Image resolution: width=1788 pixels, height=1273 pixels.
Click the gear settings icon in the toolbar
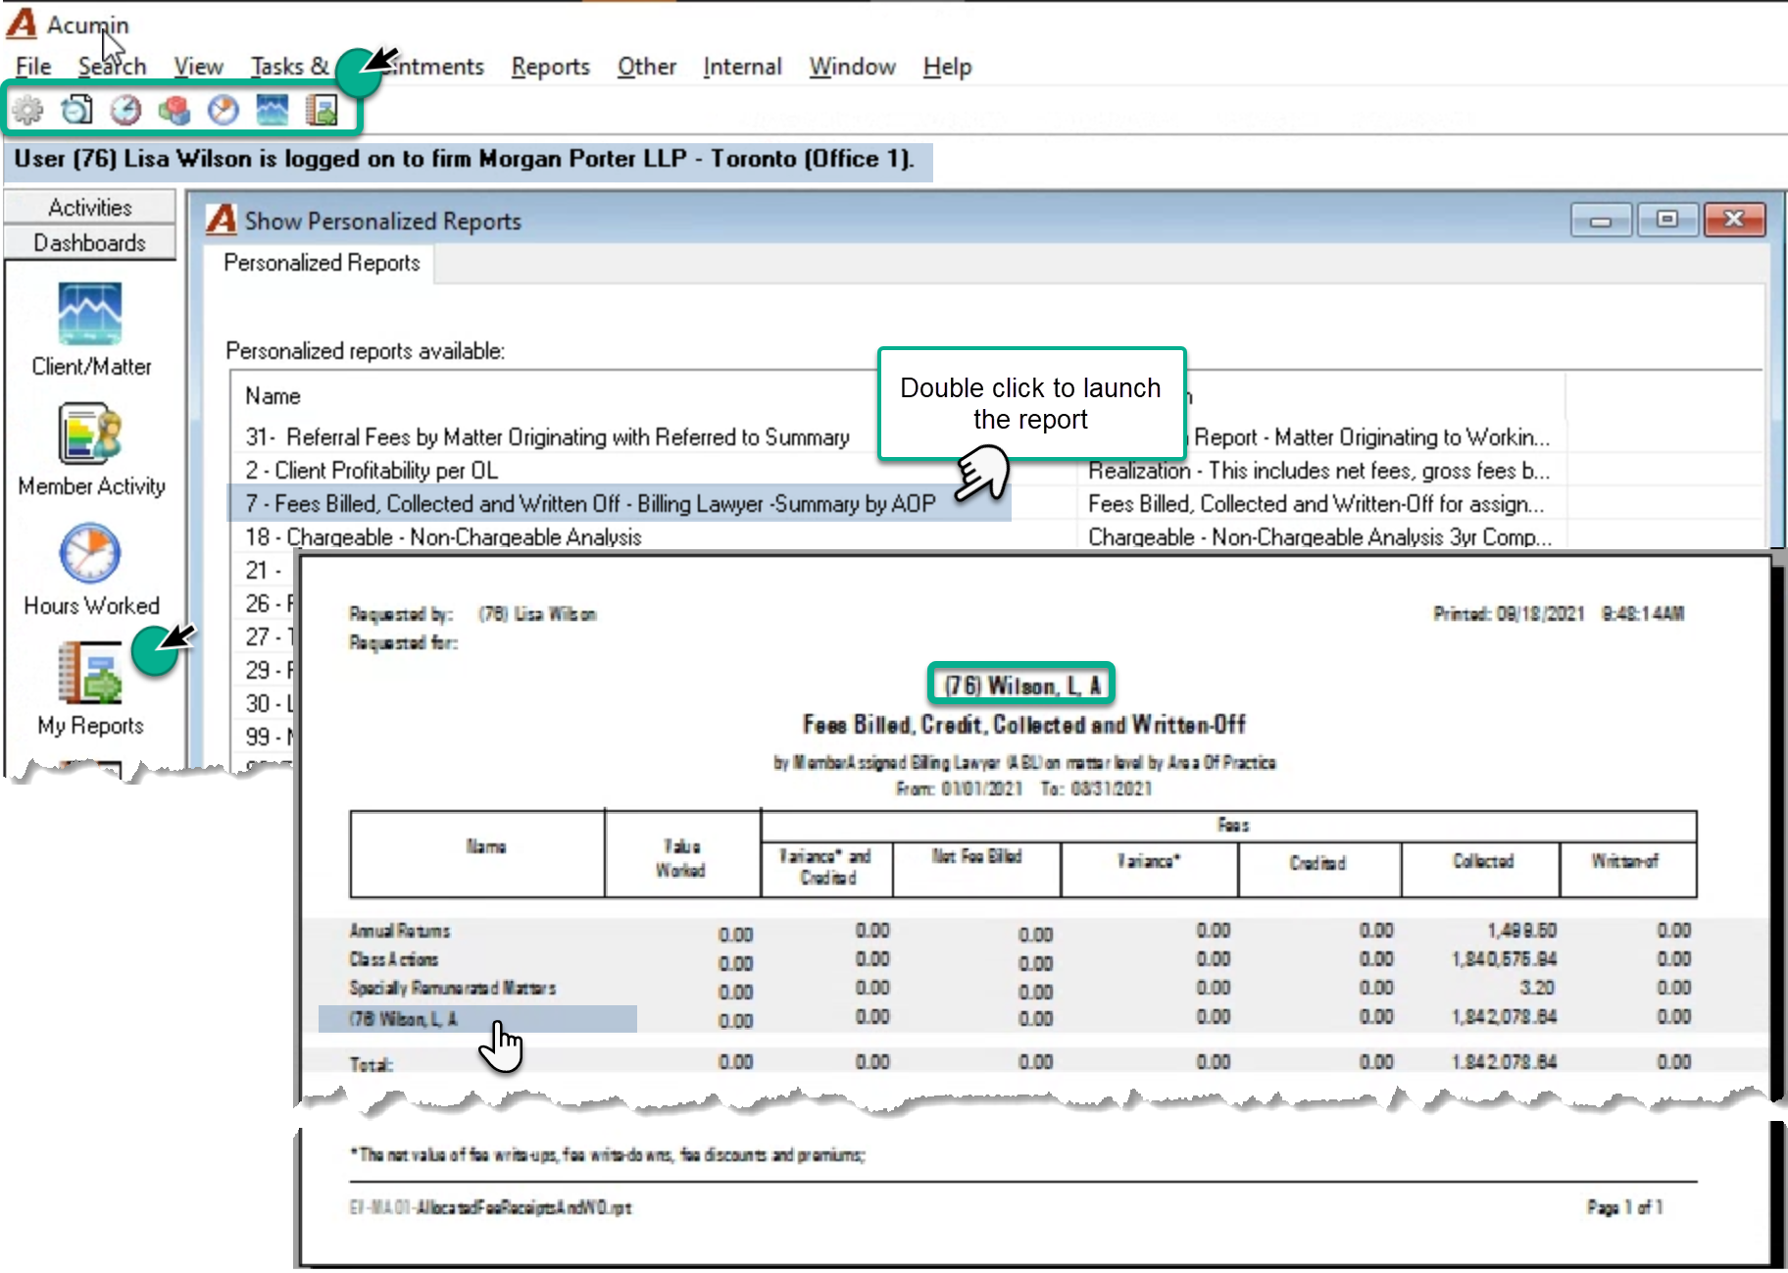click(x=28, y=110)
